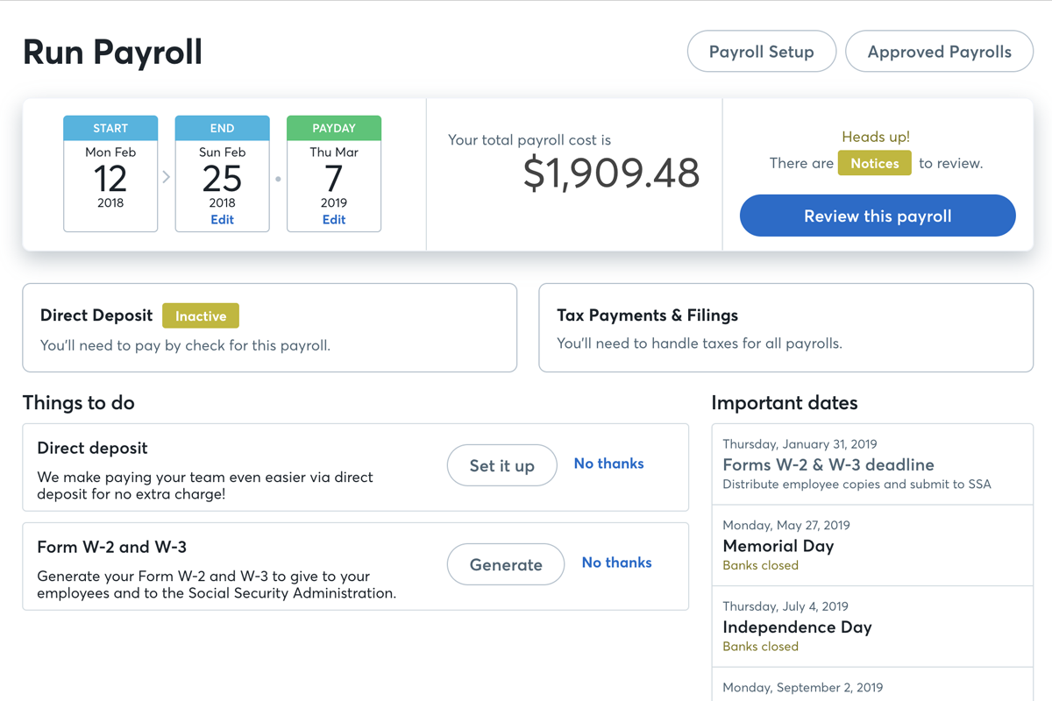This screenshot has width=1052, height=701.
Task: Decline direct deposit with No thanks
Action: point(608,463)
